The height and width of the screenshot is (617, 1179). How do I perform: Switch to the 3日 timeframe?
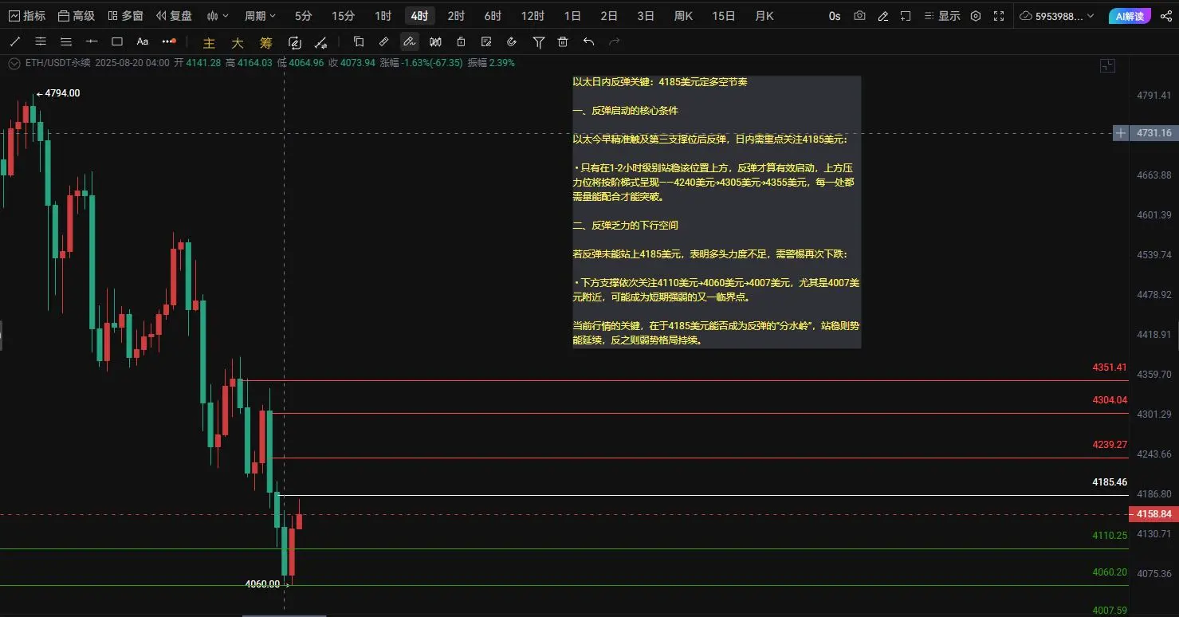pyautogui.click(x=646, y=15)
